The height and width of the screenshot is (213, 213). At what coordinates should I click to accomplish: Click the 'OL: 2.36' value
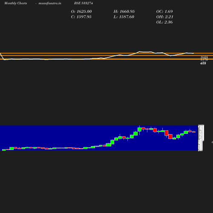coord(164,22)
